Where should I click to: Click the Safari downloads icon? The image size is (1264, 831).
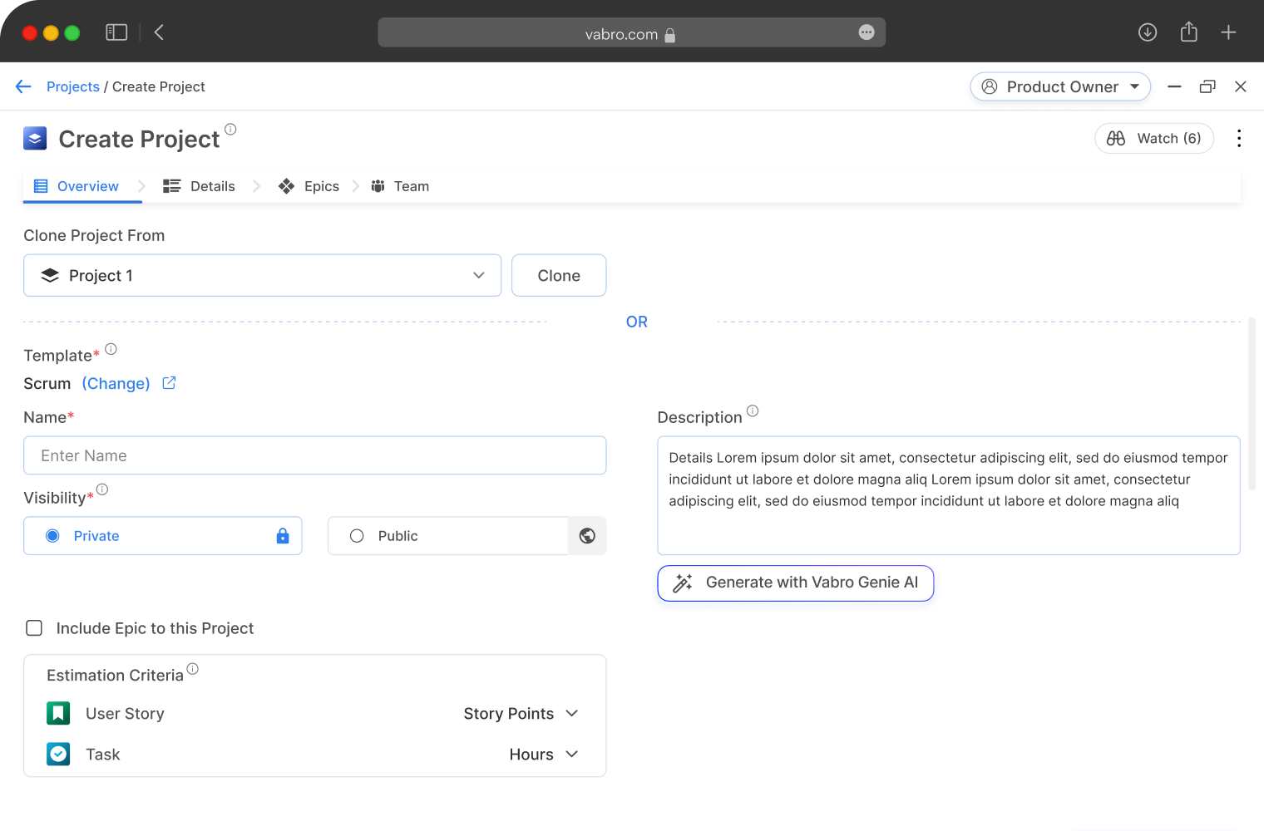[1148, 32]
